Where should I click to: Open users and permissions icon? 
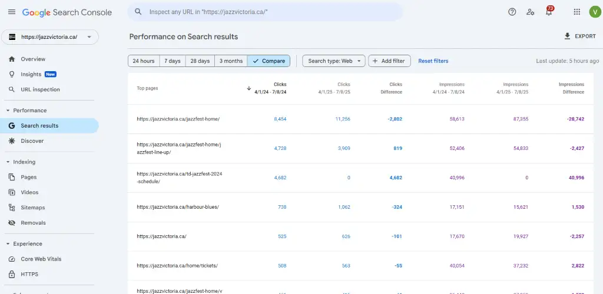pos(531,12)
